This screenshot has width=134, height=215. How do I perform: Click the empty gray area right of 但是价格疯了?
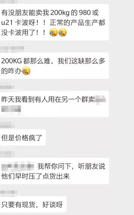pos(90,137)
